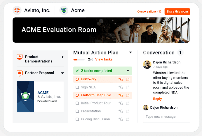
Task: Tick the Initial Product Tour checkbox
Action: [x=77, y=103]
